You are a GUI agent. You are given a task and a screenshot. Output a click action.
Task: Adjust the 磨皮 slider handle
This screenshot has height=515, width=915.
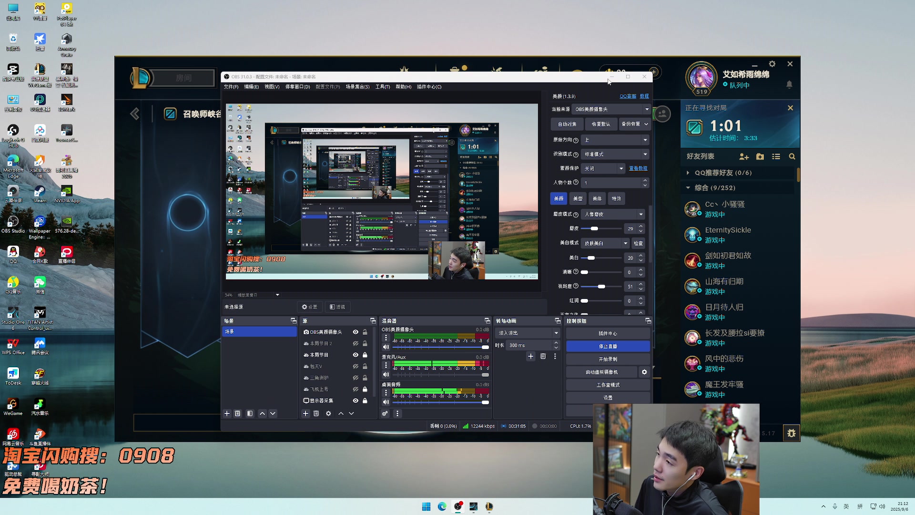coord(594,229)
